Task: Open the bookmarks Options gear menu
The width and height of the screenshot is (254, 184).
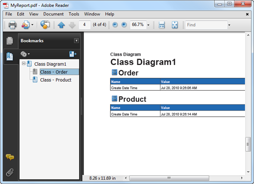Action: 25,54
